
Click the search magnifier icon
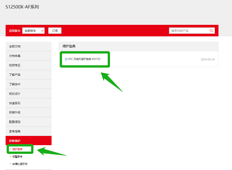tap(211, 30)
